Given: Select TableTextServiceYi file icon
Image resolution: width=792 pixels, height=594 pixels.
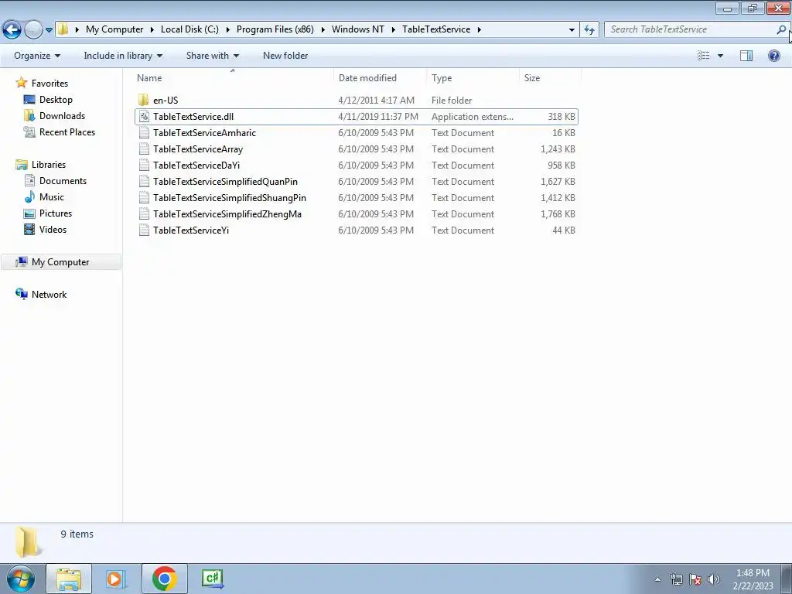Looking at the screenshot, I should (144, 230).
